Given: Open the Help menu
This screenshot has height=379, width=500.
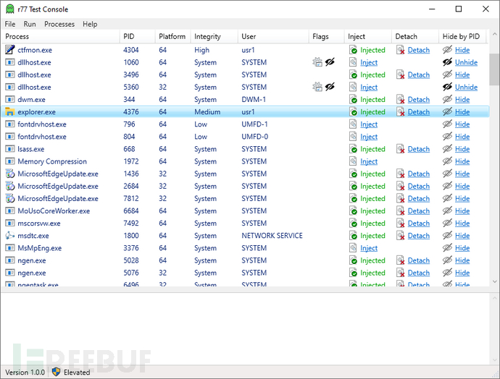Looking at the screenshot, I should [90, 24].
